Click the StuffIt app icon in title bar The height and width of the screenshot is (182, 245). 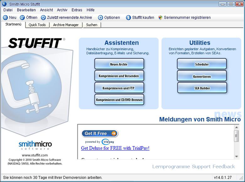tap(4, 4)
